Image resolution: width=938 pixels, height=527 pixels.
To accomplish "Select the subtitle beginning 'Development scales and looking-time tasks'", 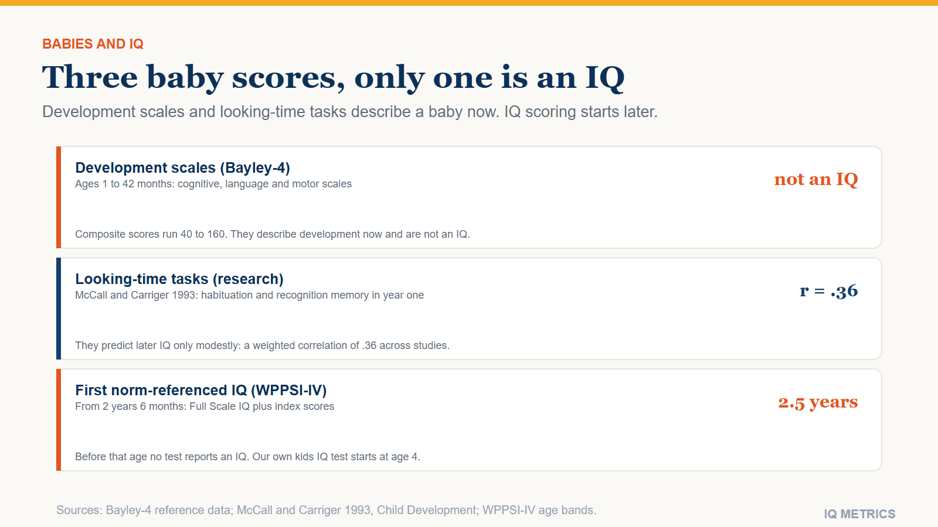I will pyautogui.click(x=350, y=112).
